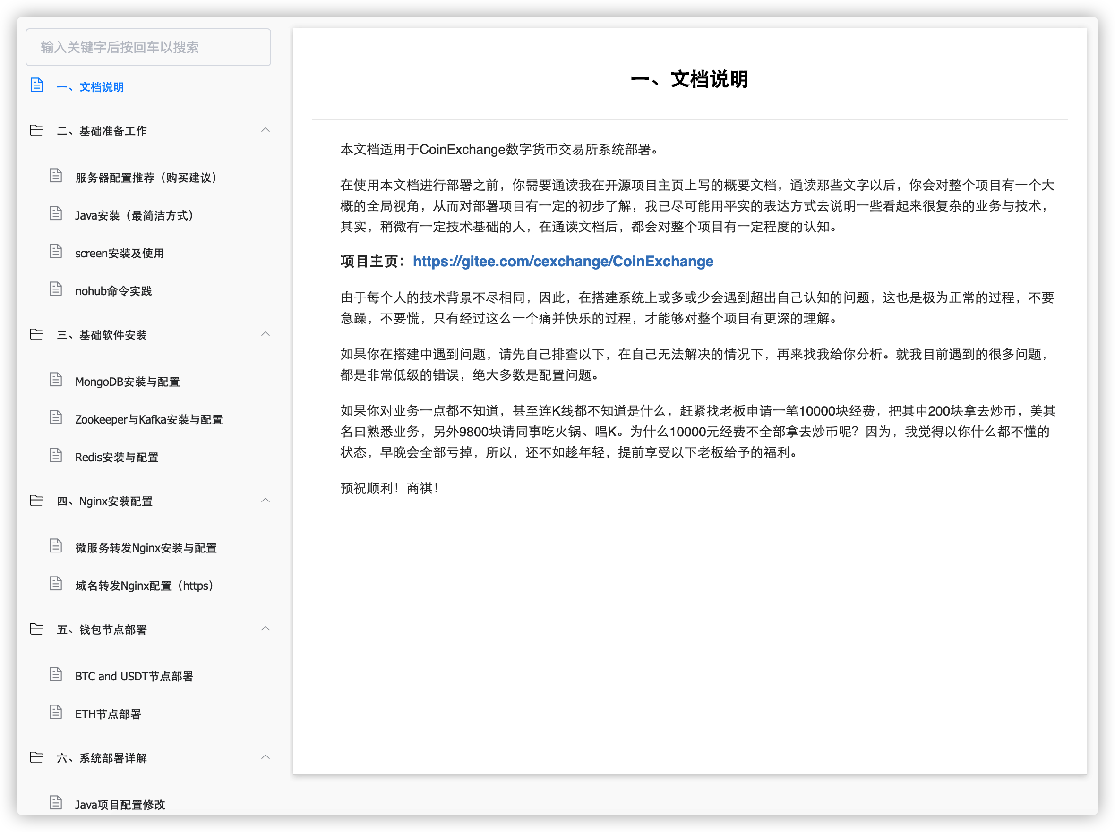Open 域名转发Nginx配置（https） page
The image size is (1115, 832).
tap(145, 586)
